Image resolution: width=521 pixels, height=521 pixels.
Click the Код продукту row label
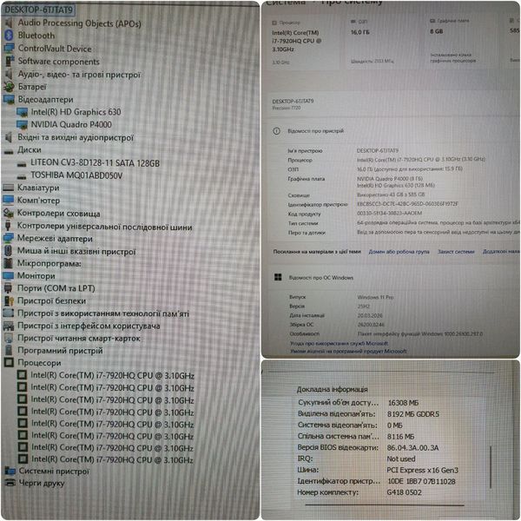pyautogui.click(x=304, y=214)
